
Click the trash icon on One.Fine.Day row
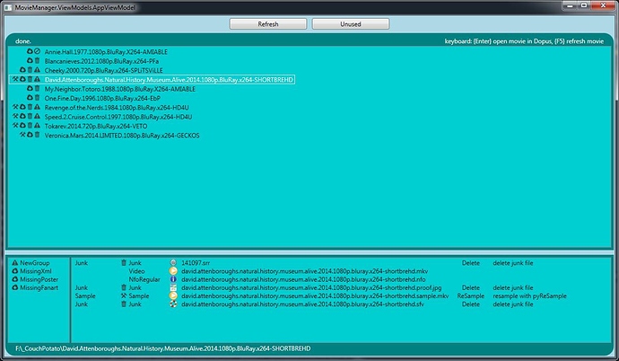(37, 98)
